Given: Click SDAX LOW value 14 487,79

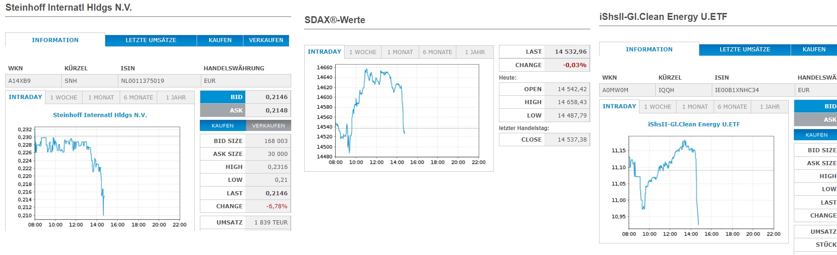Looking at the screenshot, I should point(572,115).
